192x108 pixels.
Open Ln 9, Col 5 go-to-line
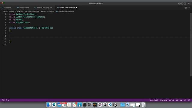[154, 100]
